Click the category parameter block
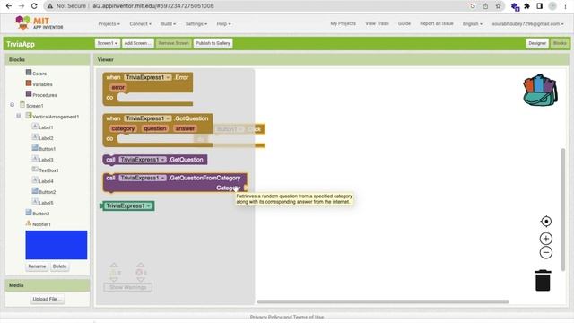This screenshot has width=574, height=323. click(123, 128)
